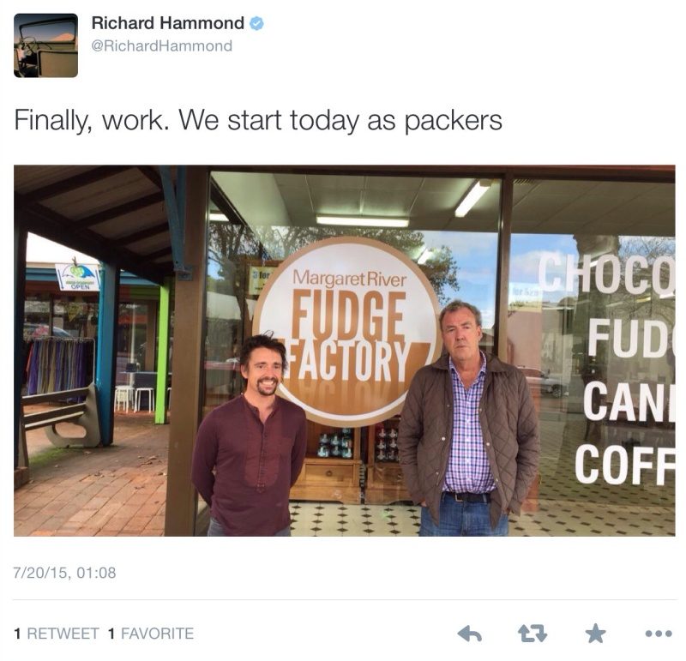The width and height of the screenshot is (686, 661).
Task: Tap the man in quilted jacket
Action: (467, 418)
